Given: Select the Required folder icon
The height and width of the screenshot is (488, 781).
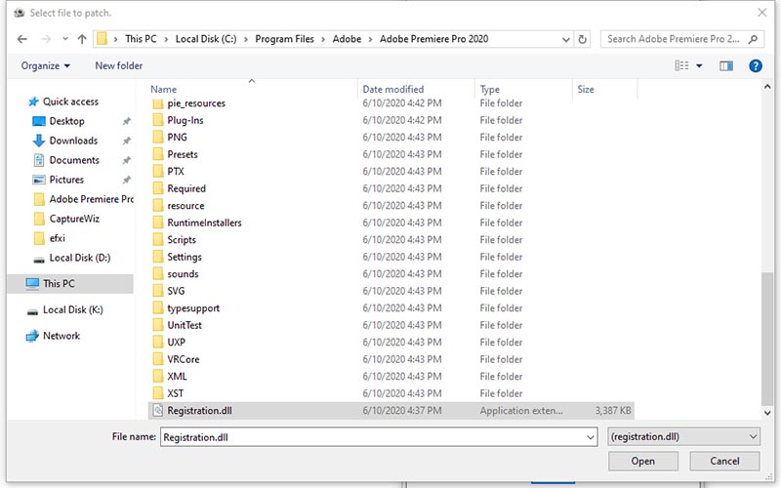Looking at the screenshot, I should point(158,188).
